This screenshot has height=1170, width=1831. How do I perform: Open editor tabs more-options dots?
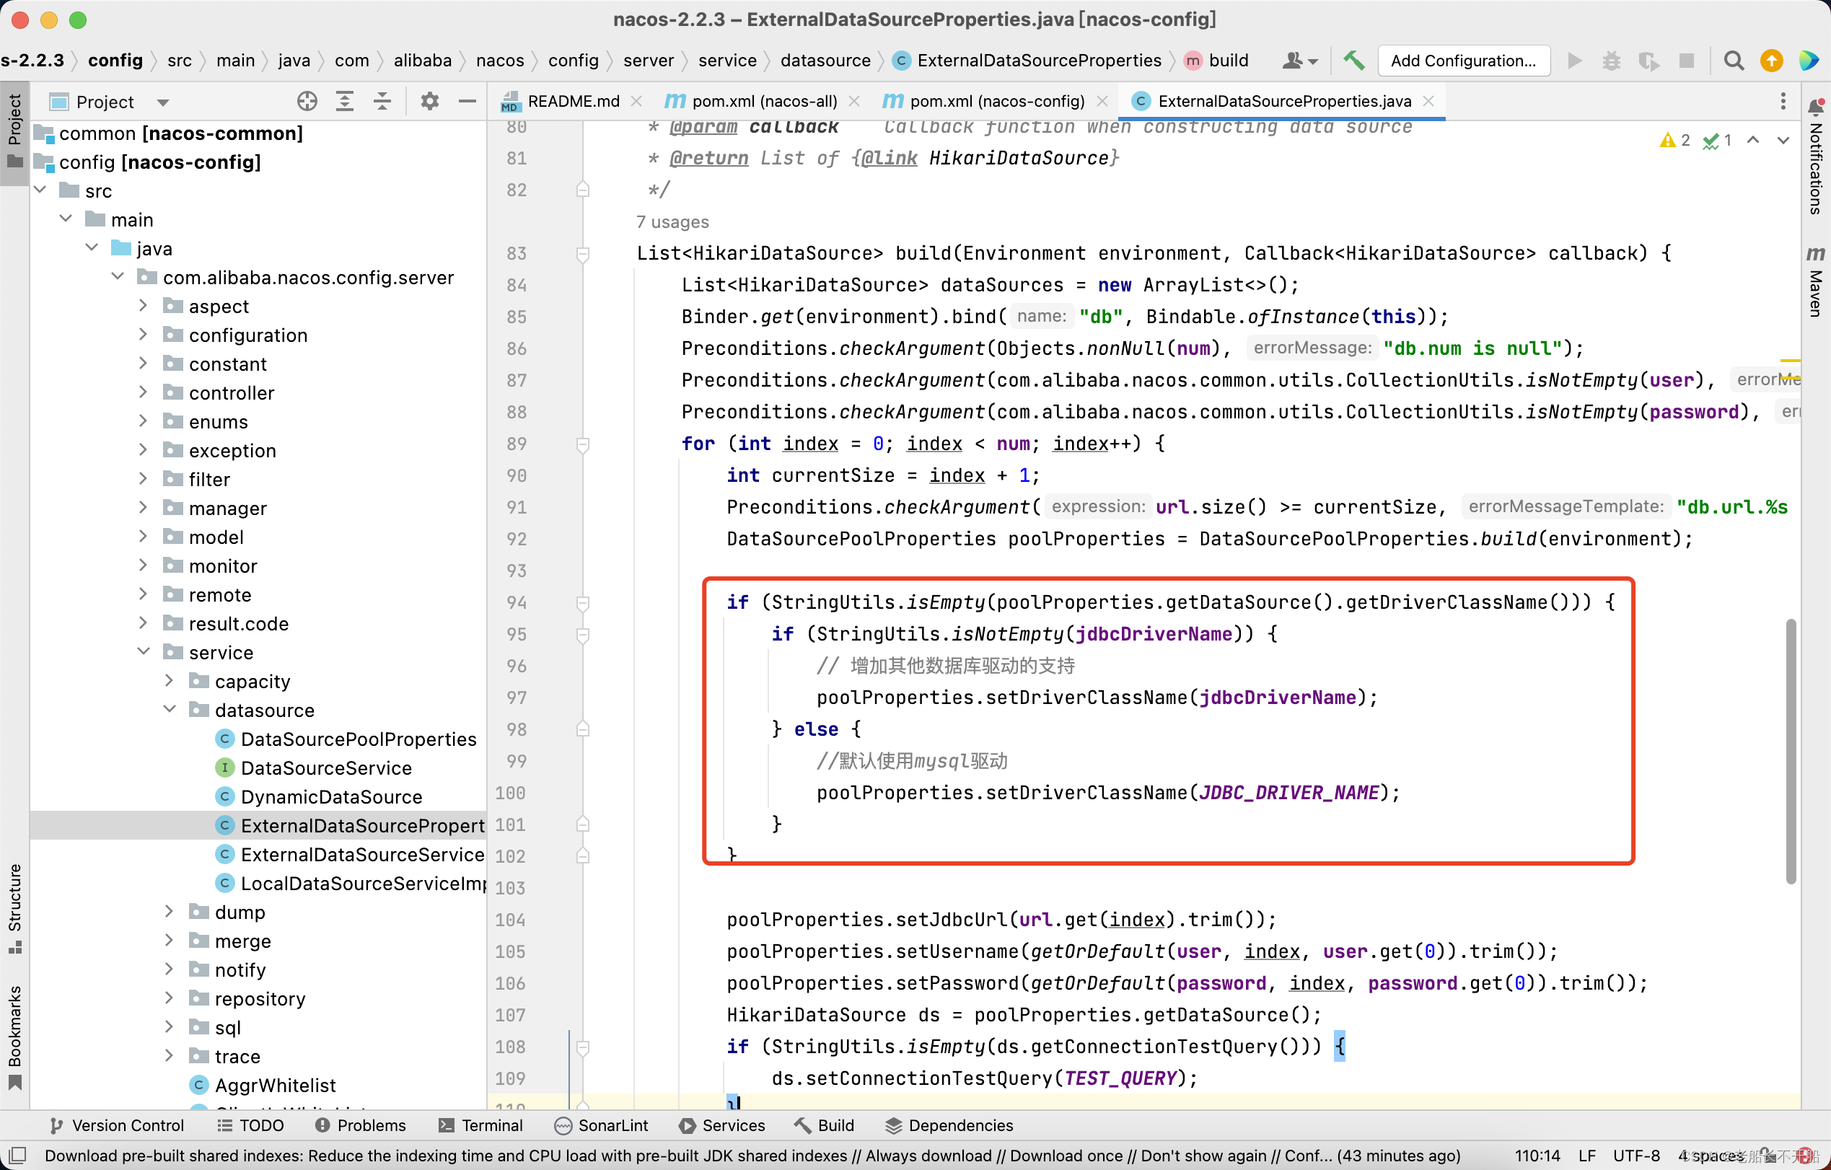tap(1783, 101)
